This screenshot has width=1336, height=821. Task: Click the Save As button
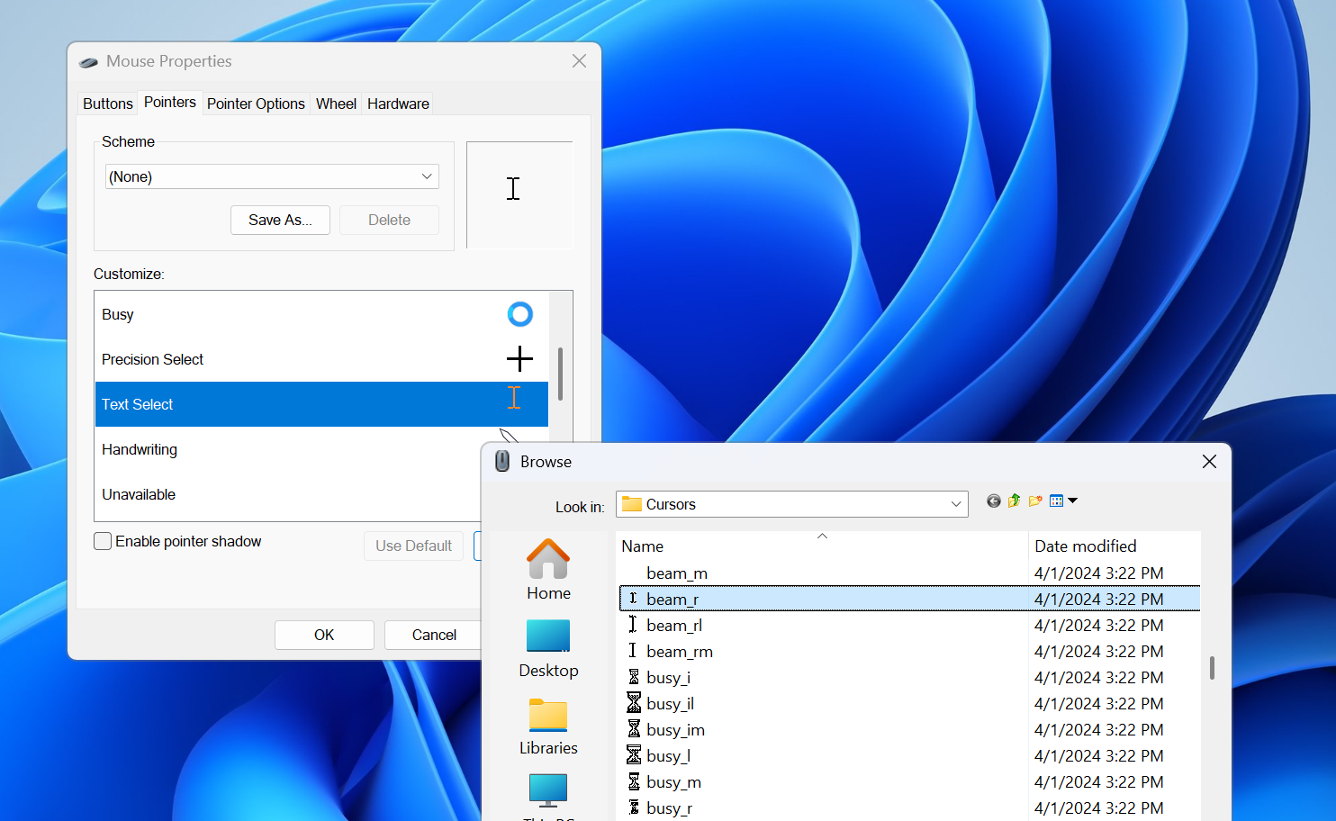click(280, 220)
